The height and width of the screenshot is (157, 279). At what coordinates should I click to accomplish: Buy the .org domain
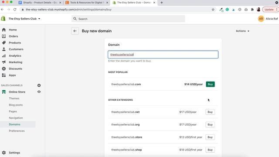210,125
